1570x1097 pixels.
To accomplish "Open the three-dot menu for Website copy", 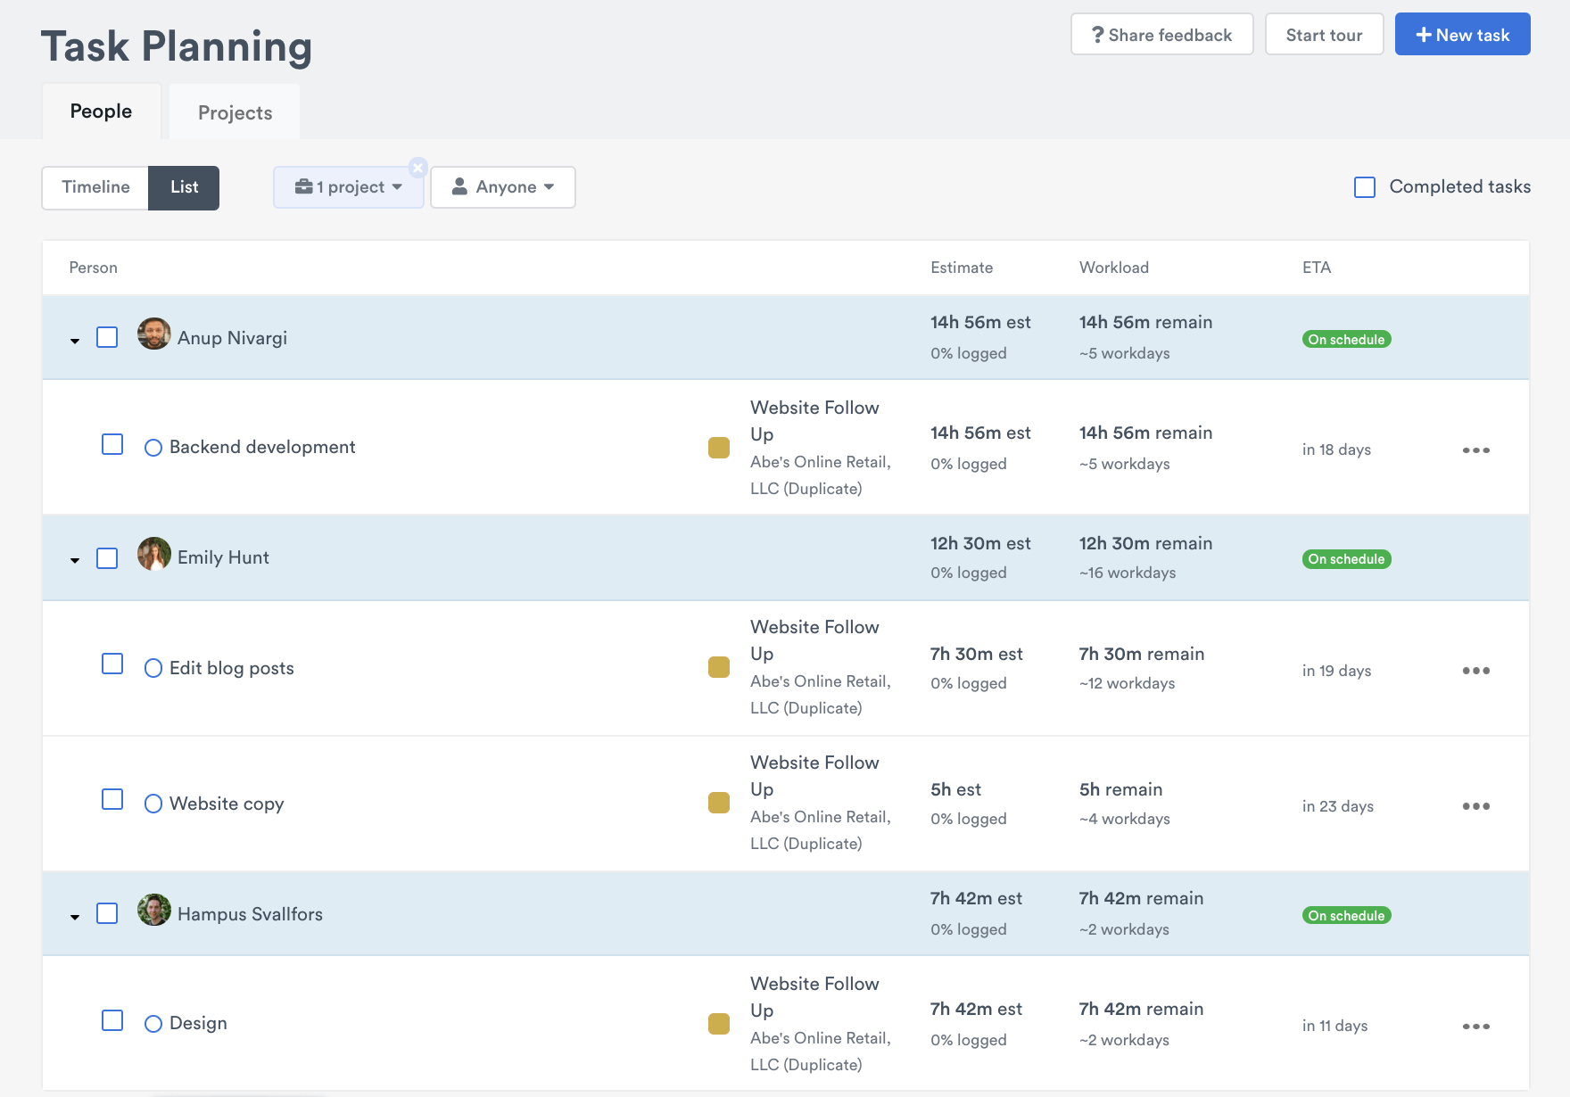I will tap(1475, 806).
